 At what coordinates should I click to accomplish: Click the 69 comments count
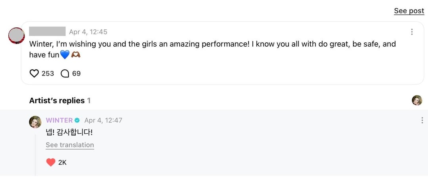76,73
